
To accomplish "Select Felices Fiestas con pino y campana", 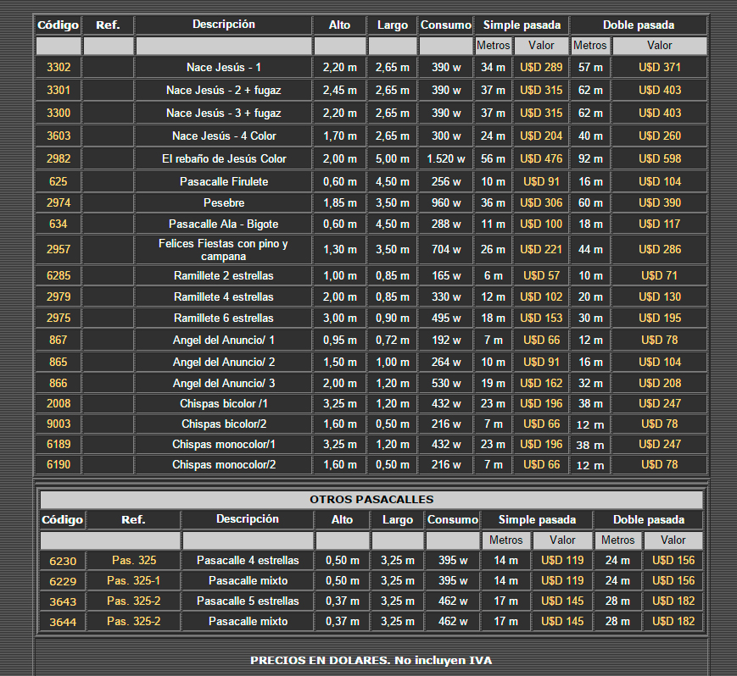I will [223, 250].
